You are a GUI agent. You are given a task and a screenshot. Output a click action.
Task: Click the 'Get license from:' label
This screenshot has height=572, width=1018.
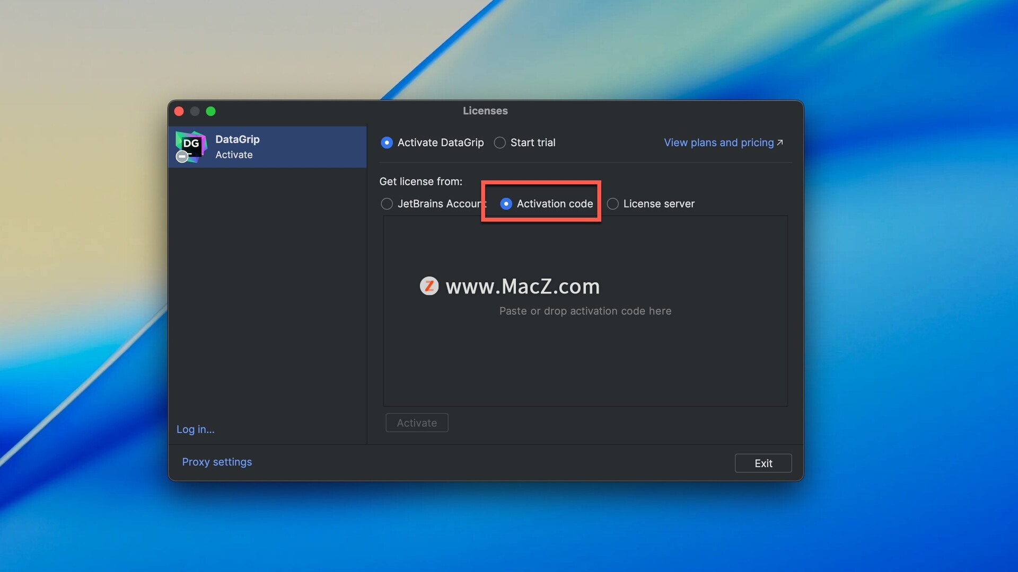click(420, 182)
